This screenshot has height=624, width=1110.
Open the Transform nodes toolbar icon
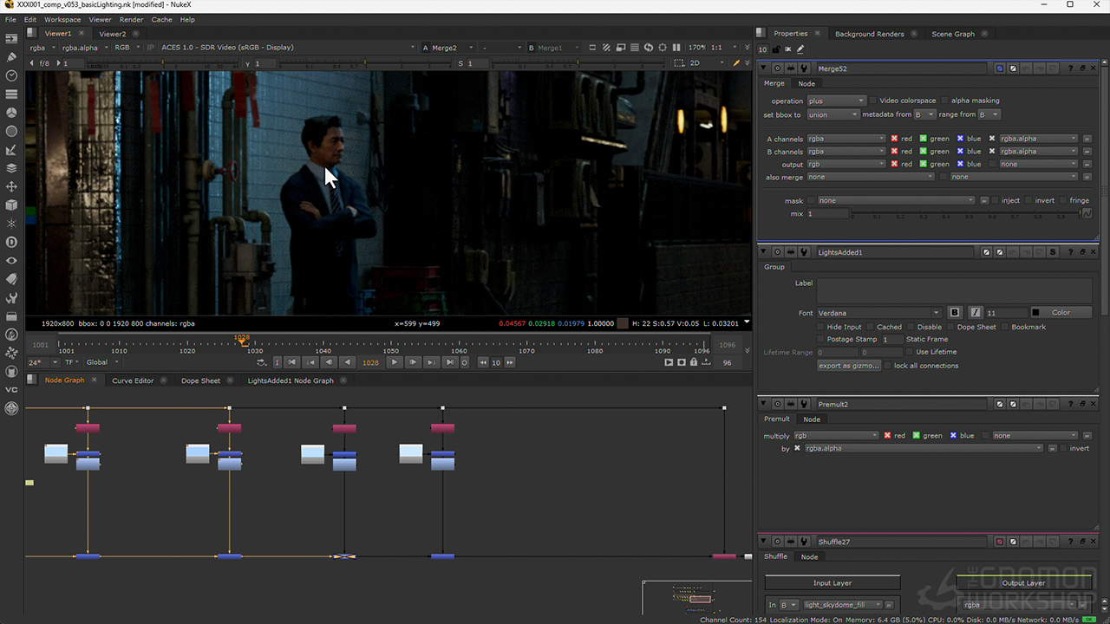tap(11, 186)
